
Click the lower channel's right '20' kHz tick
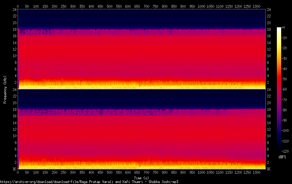tap(269, 103)
